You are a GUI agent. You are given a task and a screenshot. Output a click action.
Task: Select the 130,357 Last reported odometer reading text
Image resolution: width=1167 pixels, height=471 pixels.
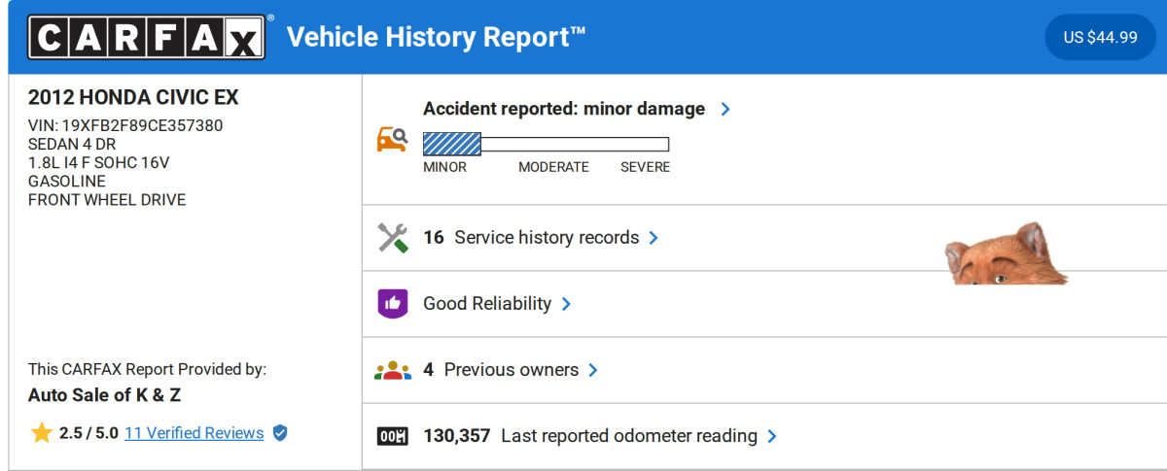pos(590,436)
